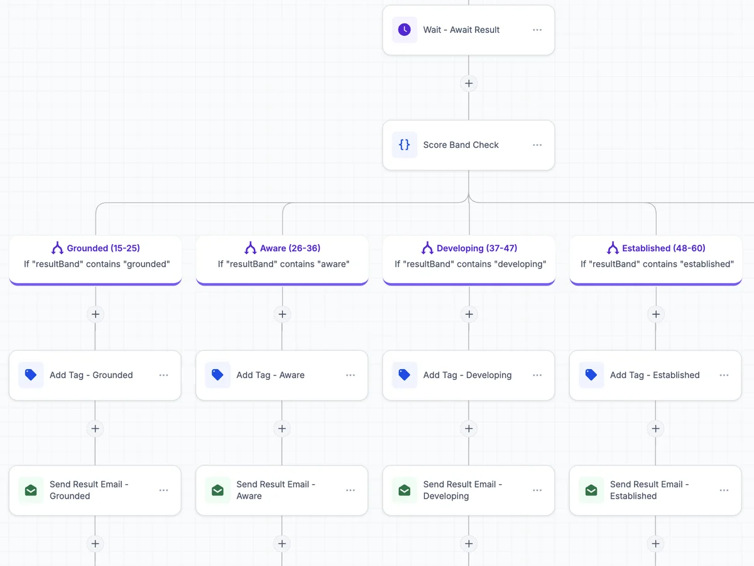The width and height of the screenshot is (754, 566).
Task: Add a step below Send Result Email - Established
Action: click(656, 543)
